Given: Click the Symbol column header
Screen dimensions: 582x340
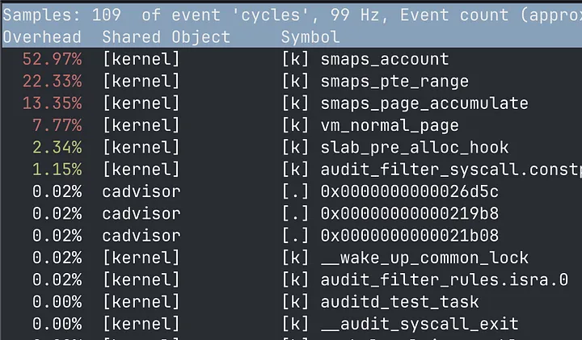Looking at the screenshot, I should pyautogui.click(x=310, y=37).
